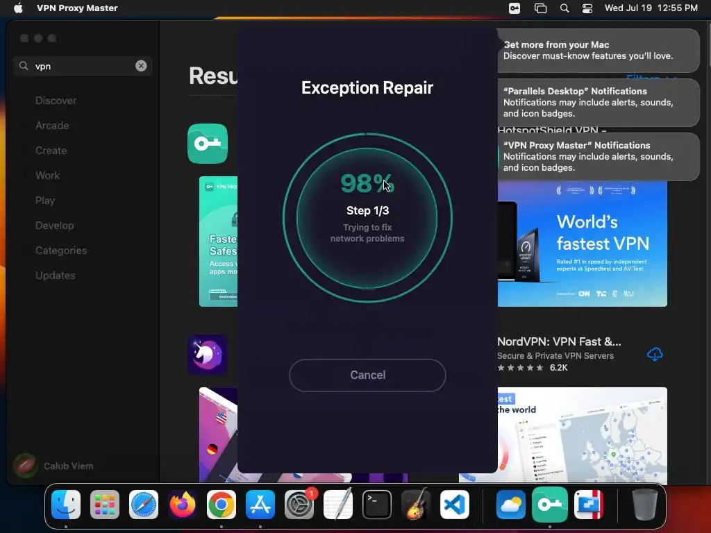
Task: Launch GarageBand from the dock
Action: [x=416, y=505]
